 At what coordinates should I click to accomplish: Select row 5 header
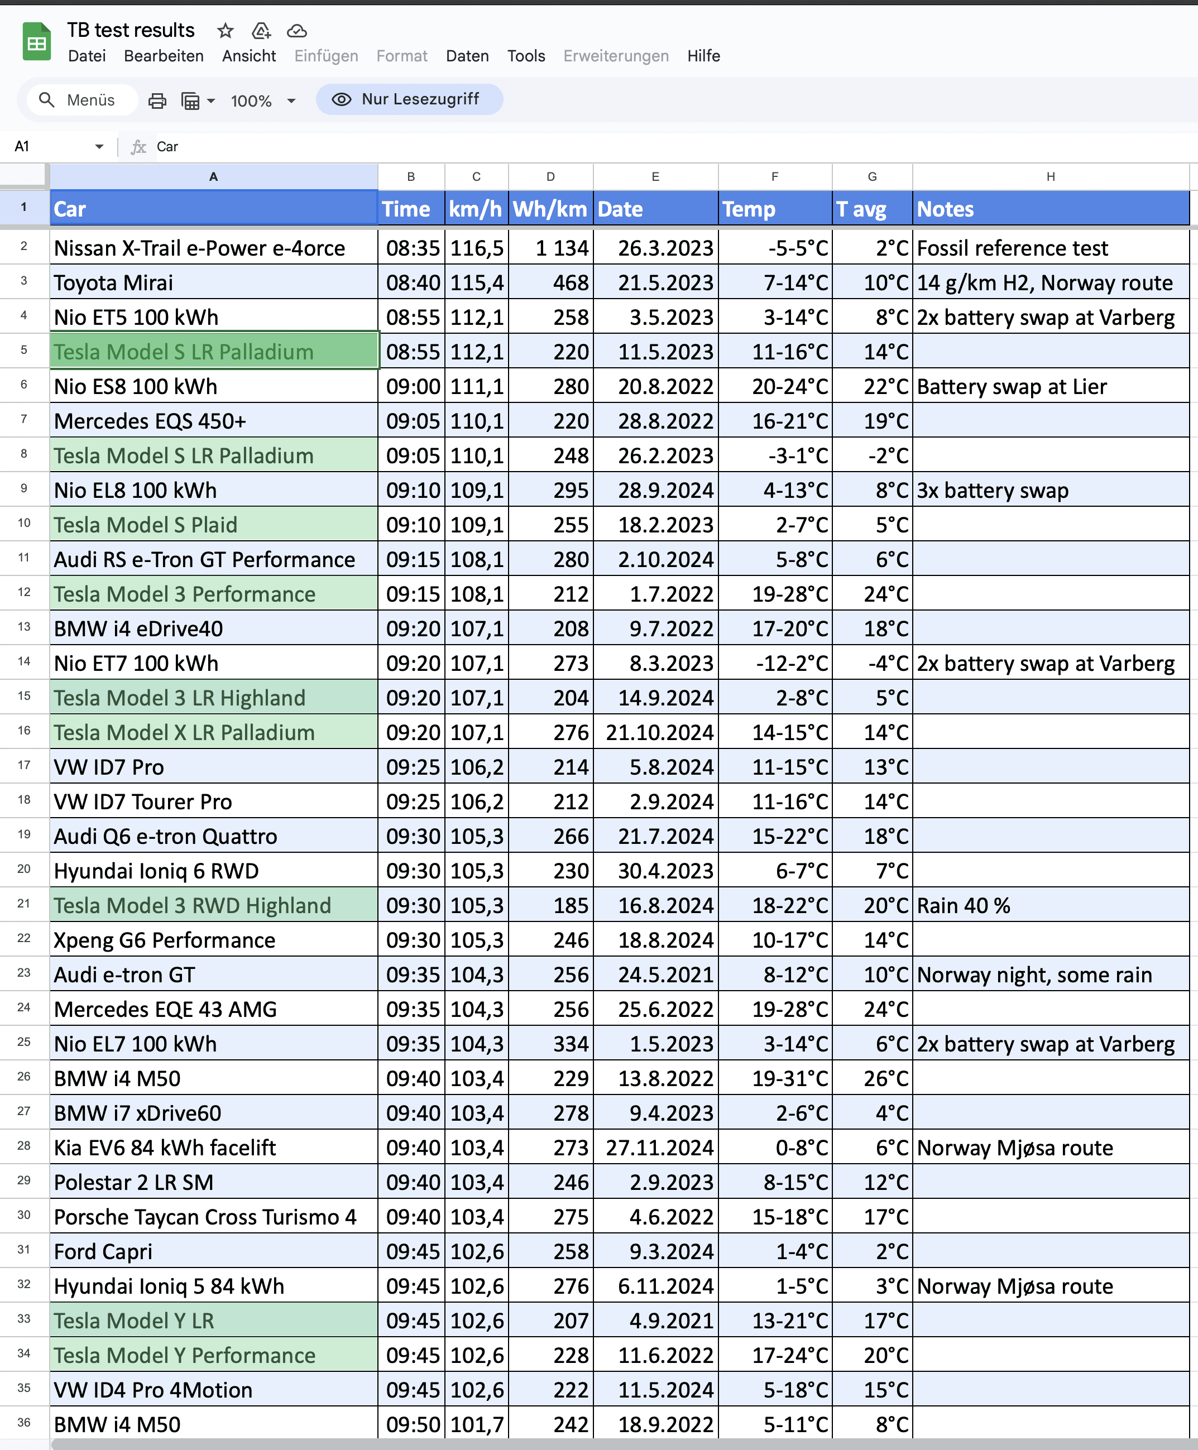coord(24,351)
